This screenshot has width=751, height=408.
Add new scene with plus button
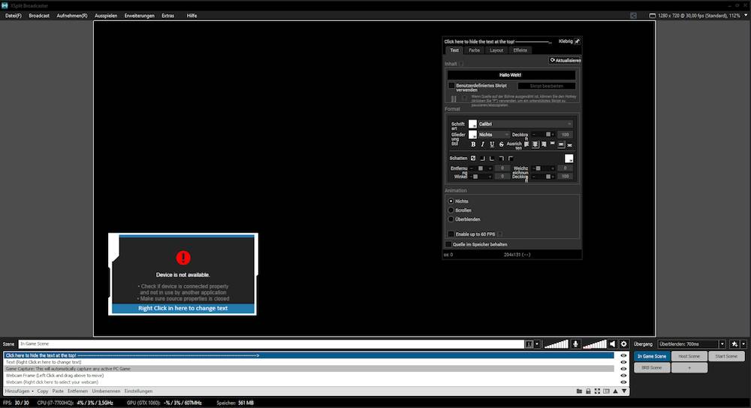point(689,367)
